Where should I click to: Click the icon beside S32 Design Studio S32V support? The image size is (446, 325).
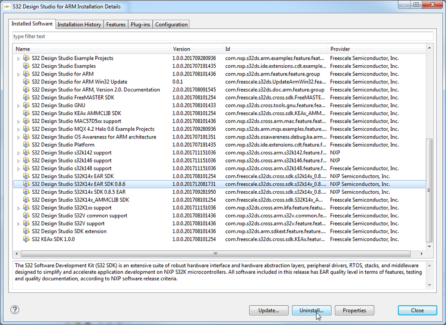[x=26, y=224]
